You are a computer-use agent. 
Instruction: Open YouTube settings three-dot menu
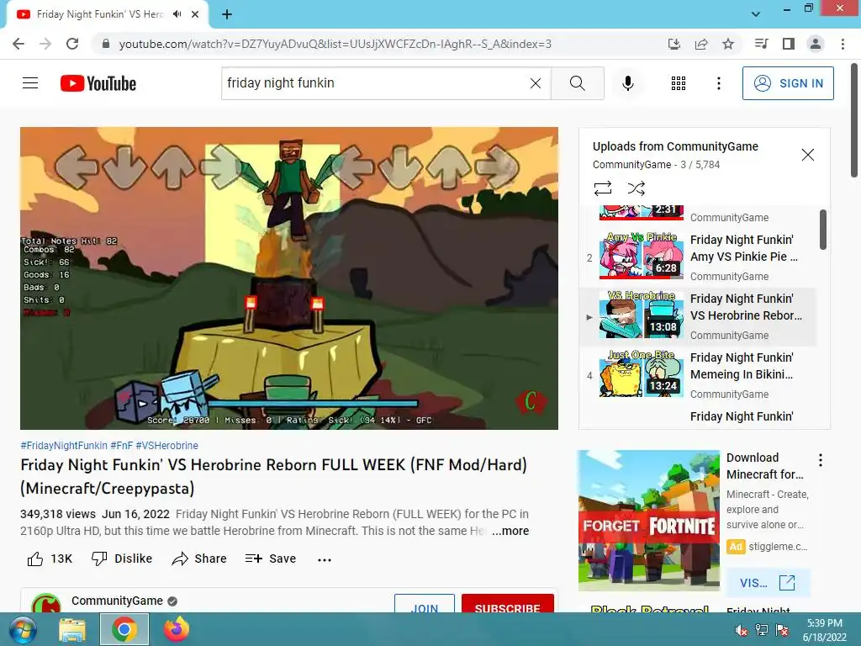[718, 83]
